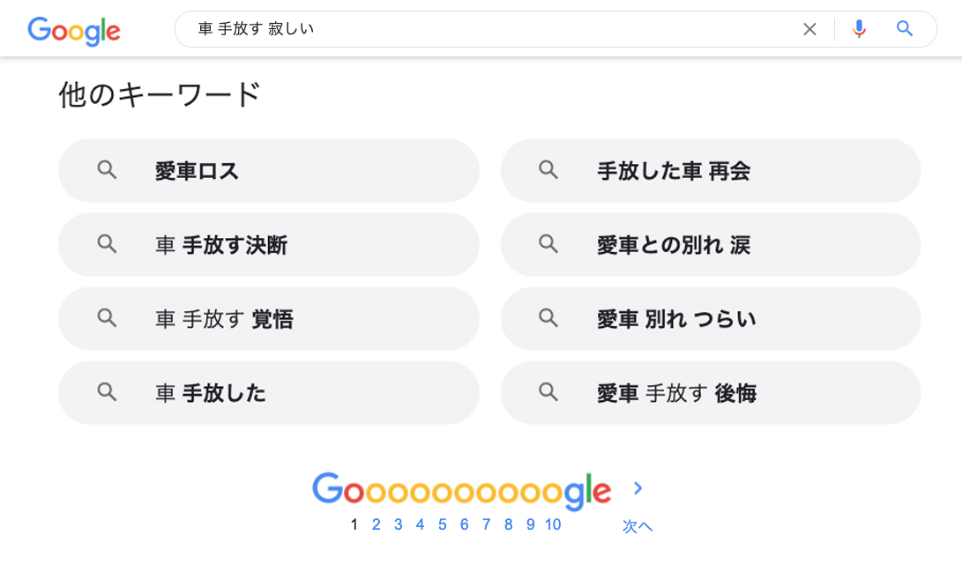
Task: Submit search with blue magnifier icon
Action: [905, 29]
